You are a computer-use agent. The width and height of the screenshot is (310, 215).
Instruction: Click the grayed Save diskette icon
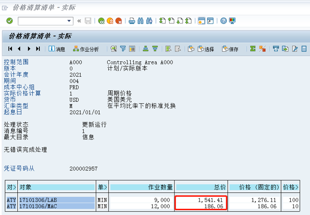(88, 21)
